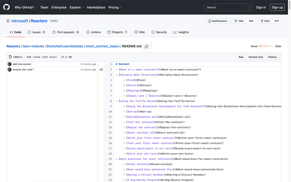Fork the Reactors repository
Screen dimensions: 291x182
pos(265,21)
